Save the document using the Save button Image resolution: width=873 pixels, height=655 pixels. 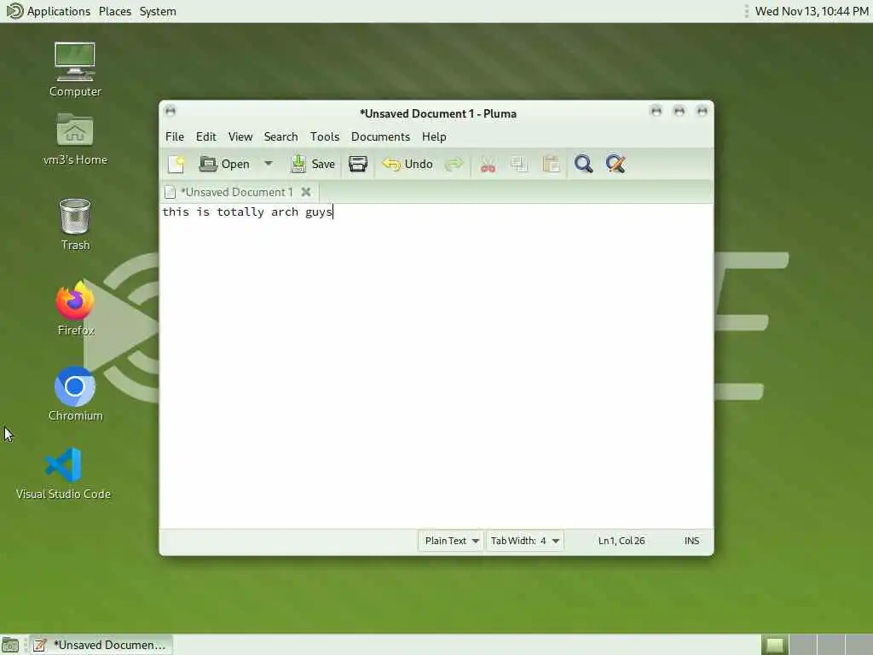tap(312, 164)
